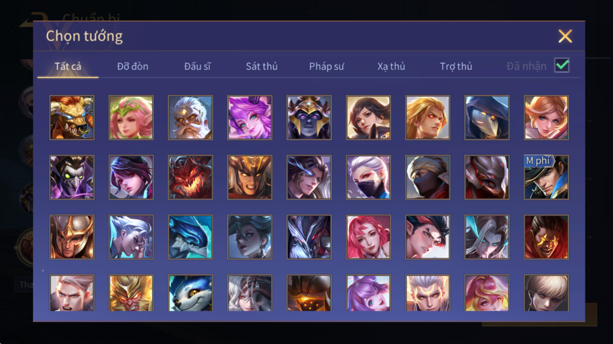Screen dimensions: 613x344
Task: Select the Tất cả tab
Action: 68,66
